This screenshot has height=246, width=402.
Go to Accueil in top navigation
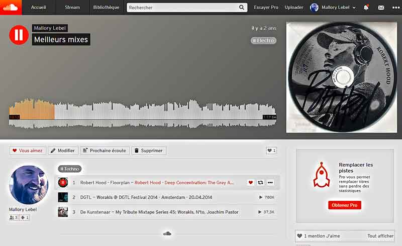pos(39,8)
